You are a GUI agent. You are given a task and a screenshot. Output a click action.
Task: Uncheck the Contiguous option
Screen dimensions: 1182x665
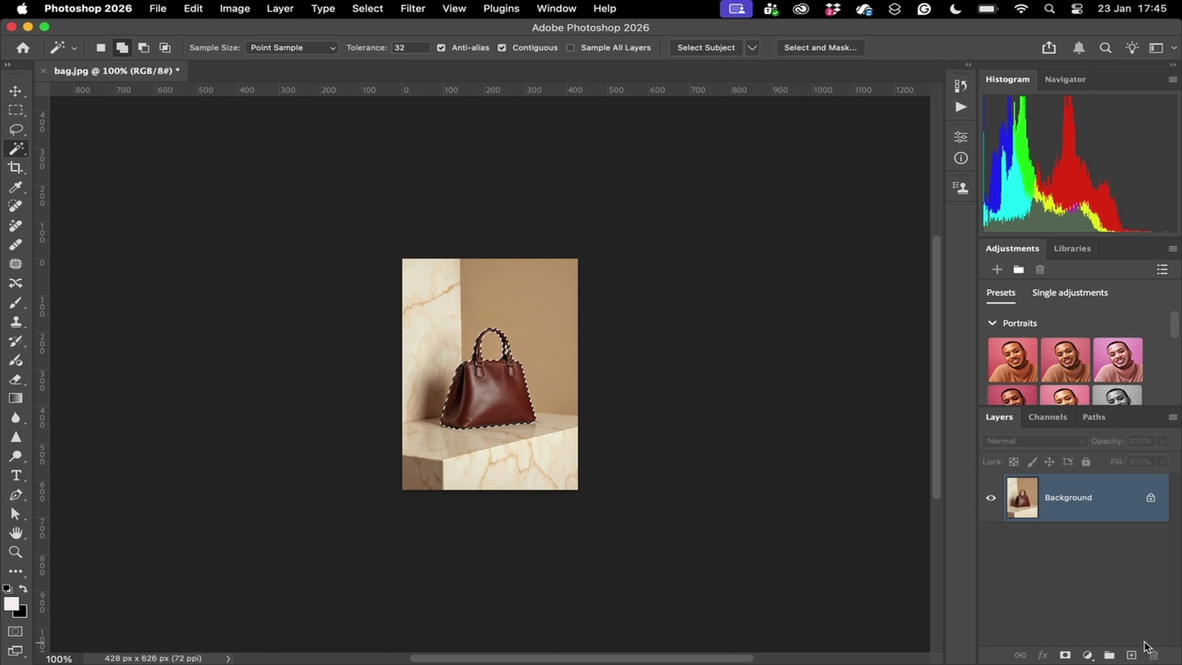tap(502, 47)
